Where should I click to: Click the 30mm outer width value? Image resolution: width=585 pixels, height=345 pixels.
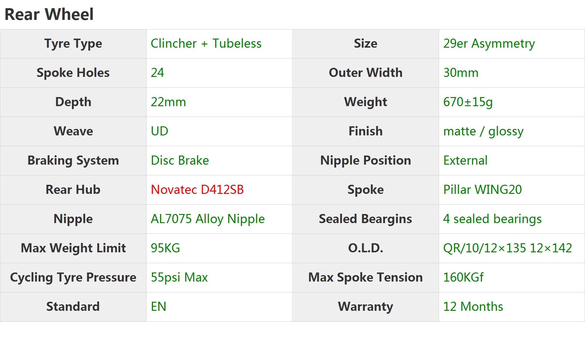coord(461,73)
